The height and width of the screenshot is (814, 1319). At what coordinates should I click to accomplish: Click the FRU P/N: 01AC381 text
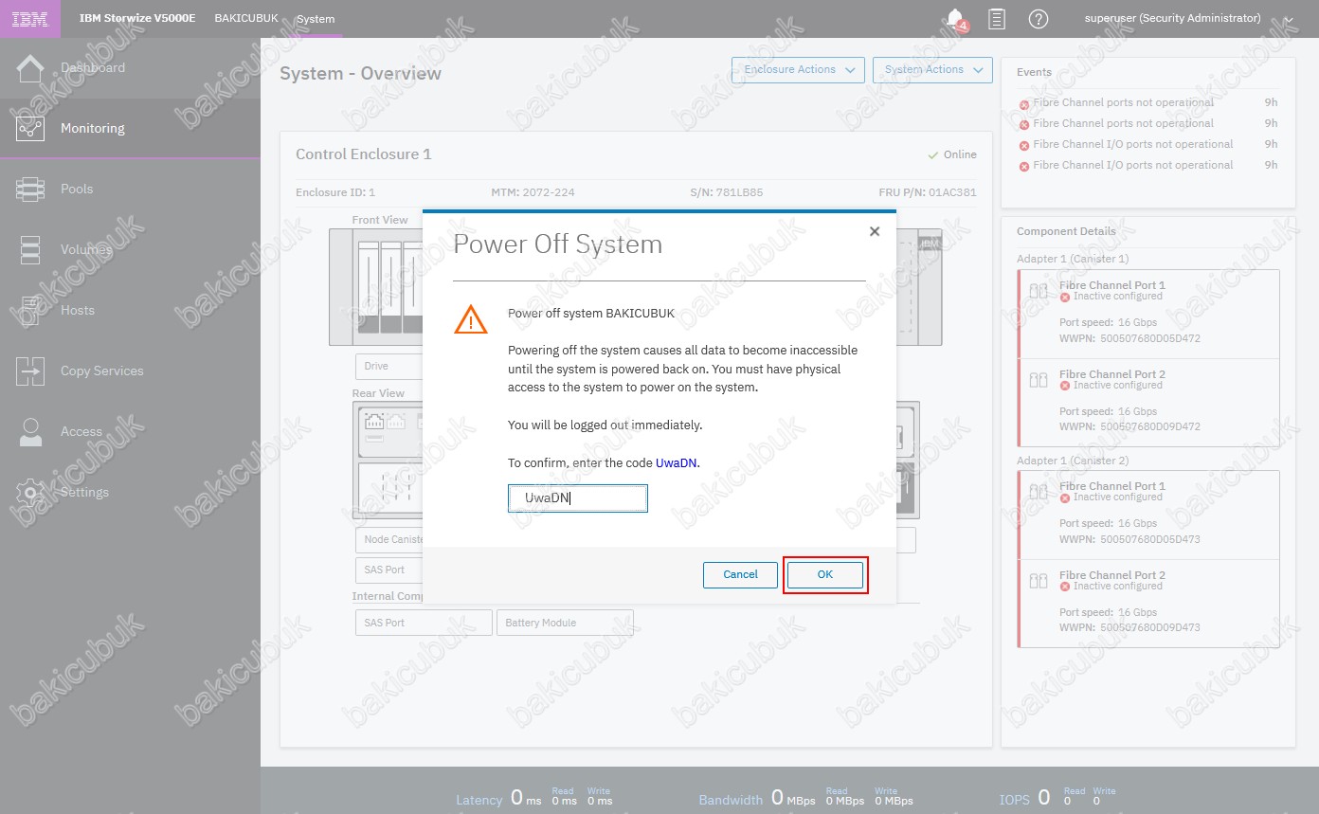(928, 192)
